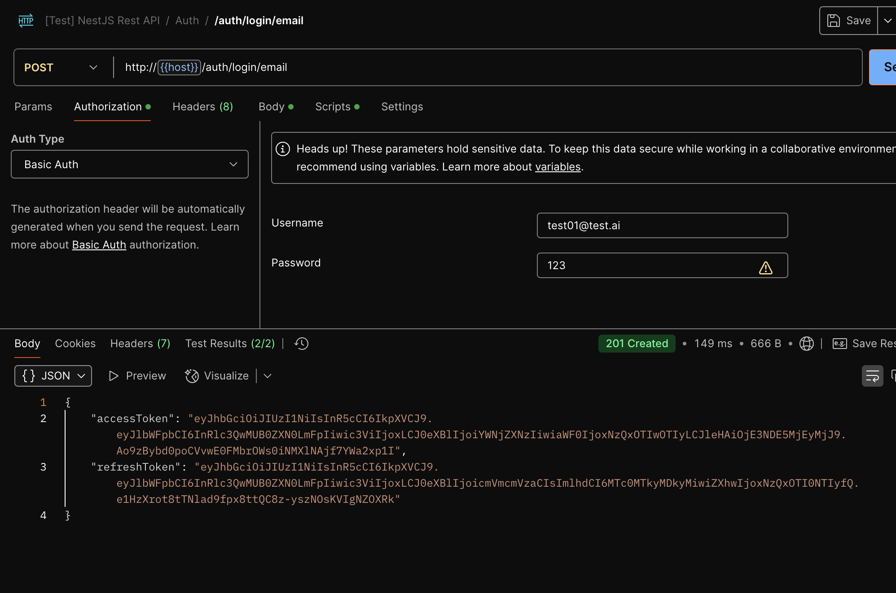Open the Basic Auth help link
The height and width of the screenshot is (593, 896).
tap(99, 245)
